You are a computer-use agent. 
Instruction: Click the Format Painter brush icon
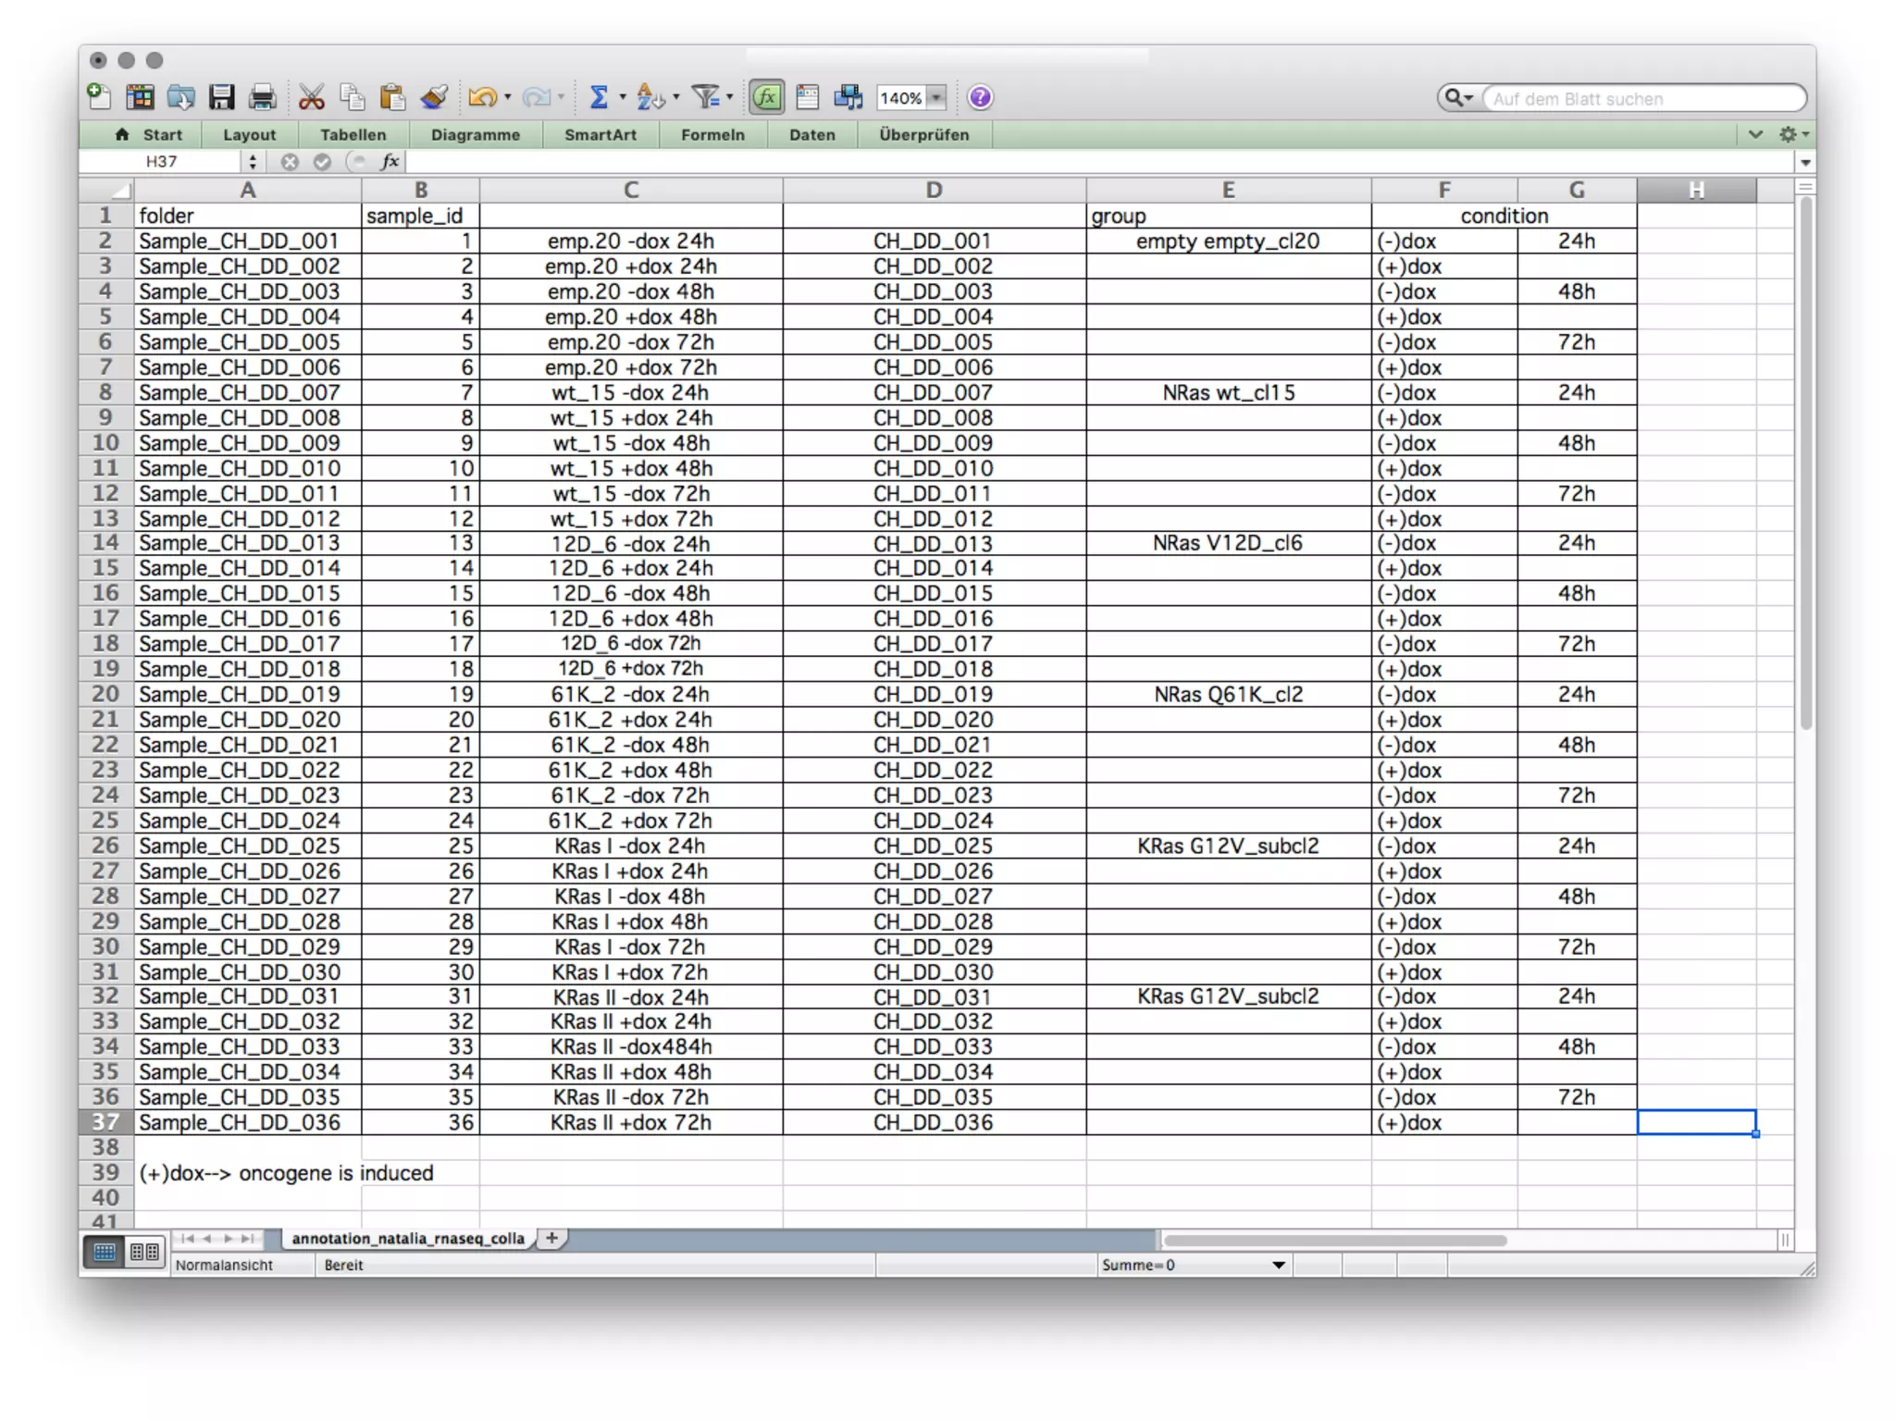tap(434, 97)
